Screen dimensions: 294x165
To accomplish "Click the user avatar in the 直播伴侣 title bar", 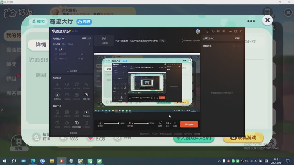I will tap(198, 32).
